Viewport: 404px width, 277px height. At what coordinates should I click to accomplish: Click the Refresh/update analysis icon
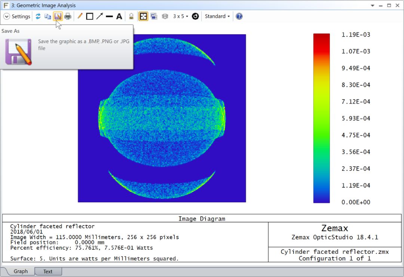(38, 16)
